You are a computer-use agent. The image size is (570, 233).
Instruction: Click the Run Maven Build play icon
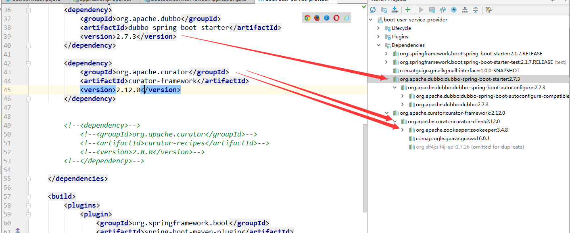[421, 10]
